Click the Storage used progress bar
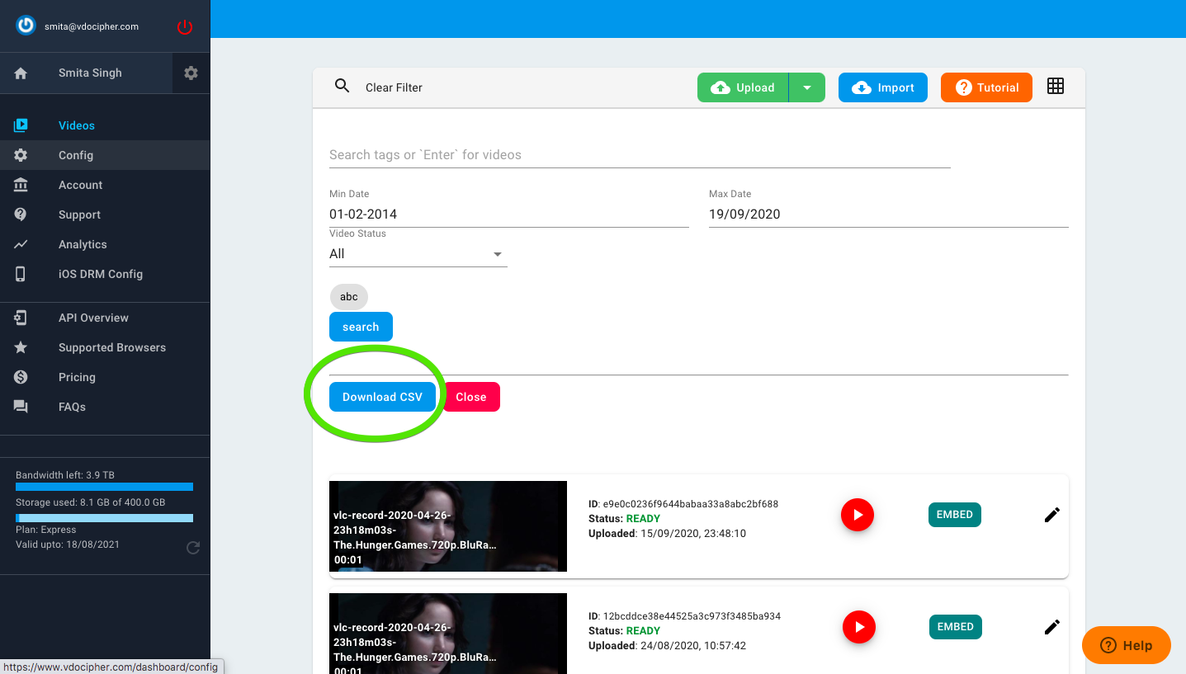Viewport: 1186px width, 674px height. pos(104,518)
